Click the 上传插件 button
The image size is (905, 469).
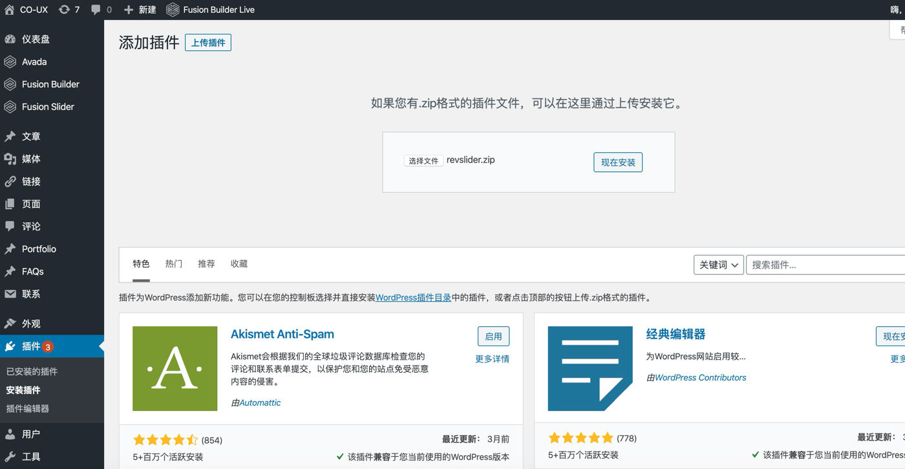coord(208,43)
